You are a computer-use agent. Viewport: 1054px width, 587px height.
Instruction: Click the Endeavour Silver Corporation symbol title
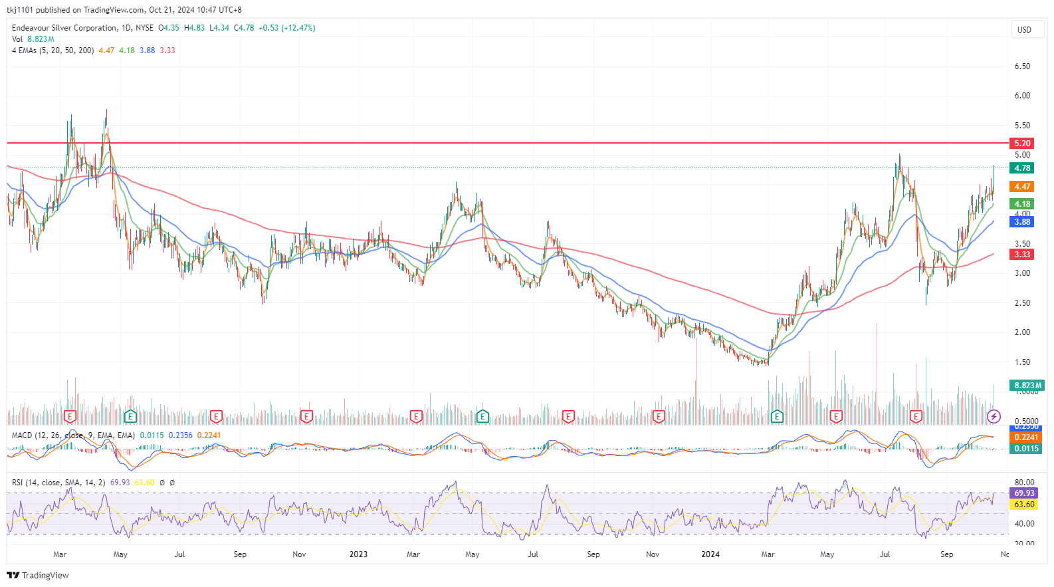pos(64,28)
